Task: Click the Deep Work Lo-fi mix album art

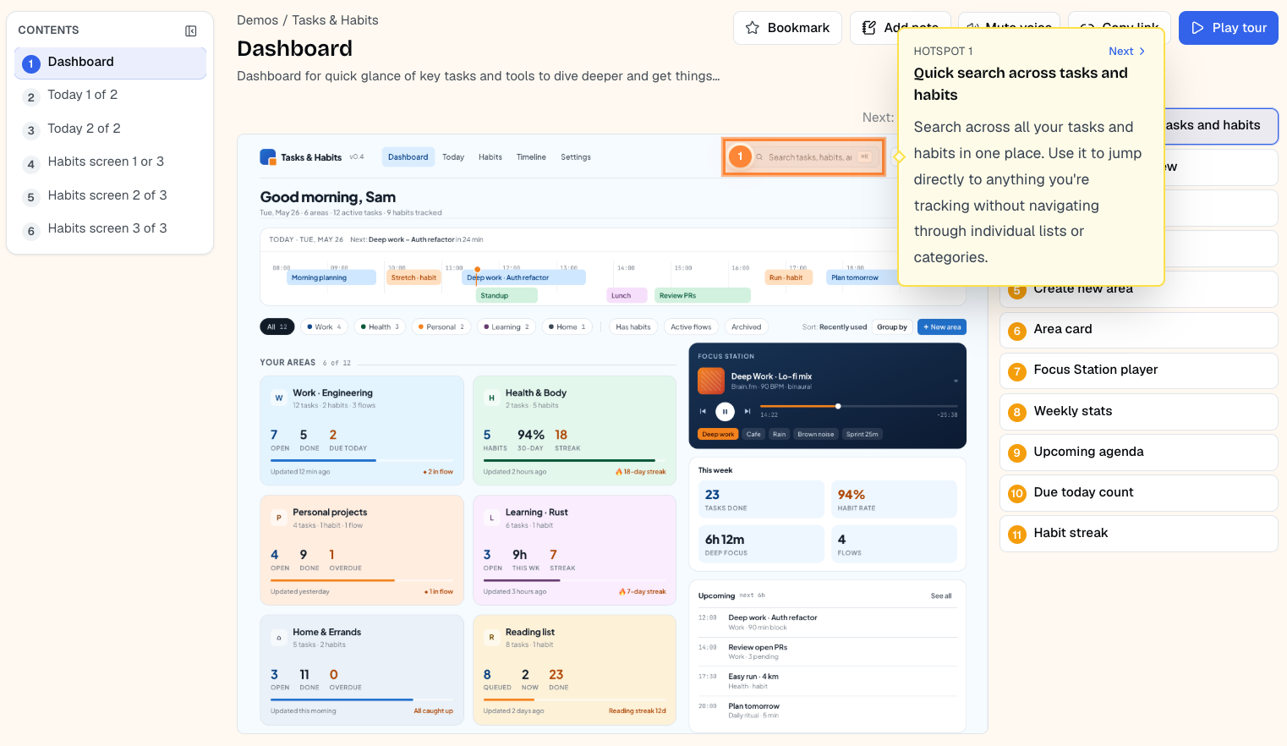Action: (711, 381)
